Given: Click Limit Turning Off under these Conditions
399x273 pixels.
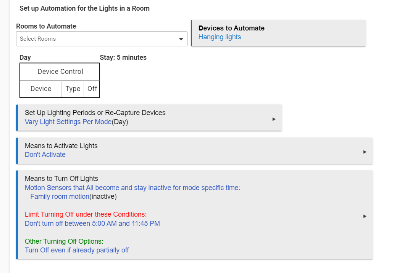Looking at the screenshot, I should pos(86,214).
